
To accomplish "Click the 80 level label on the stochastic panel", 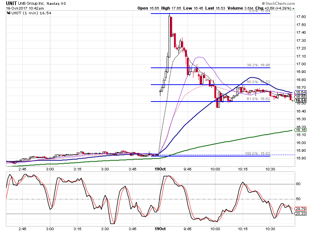I will coord(298,184).
